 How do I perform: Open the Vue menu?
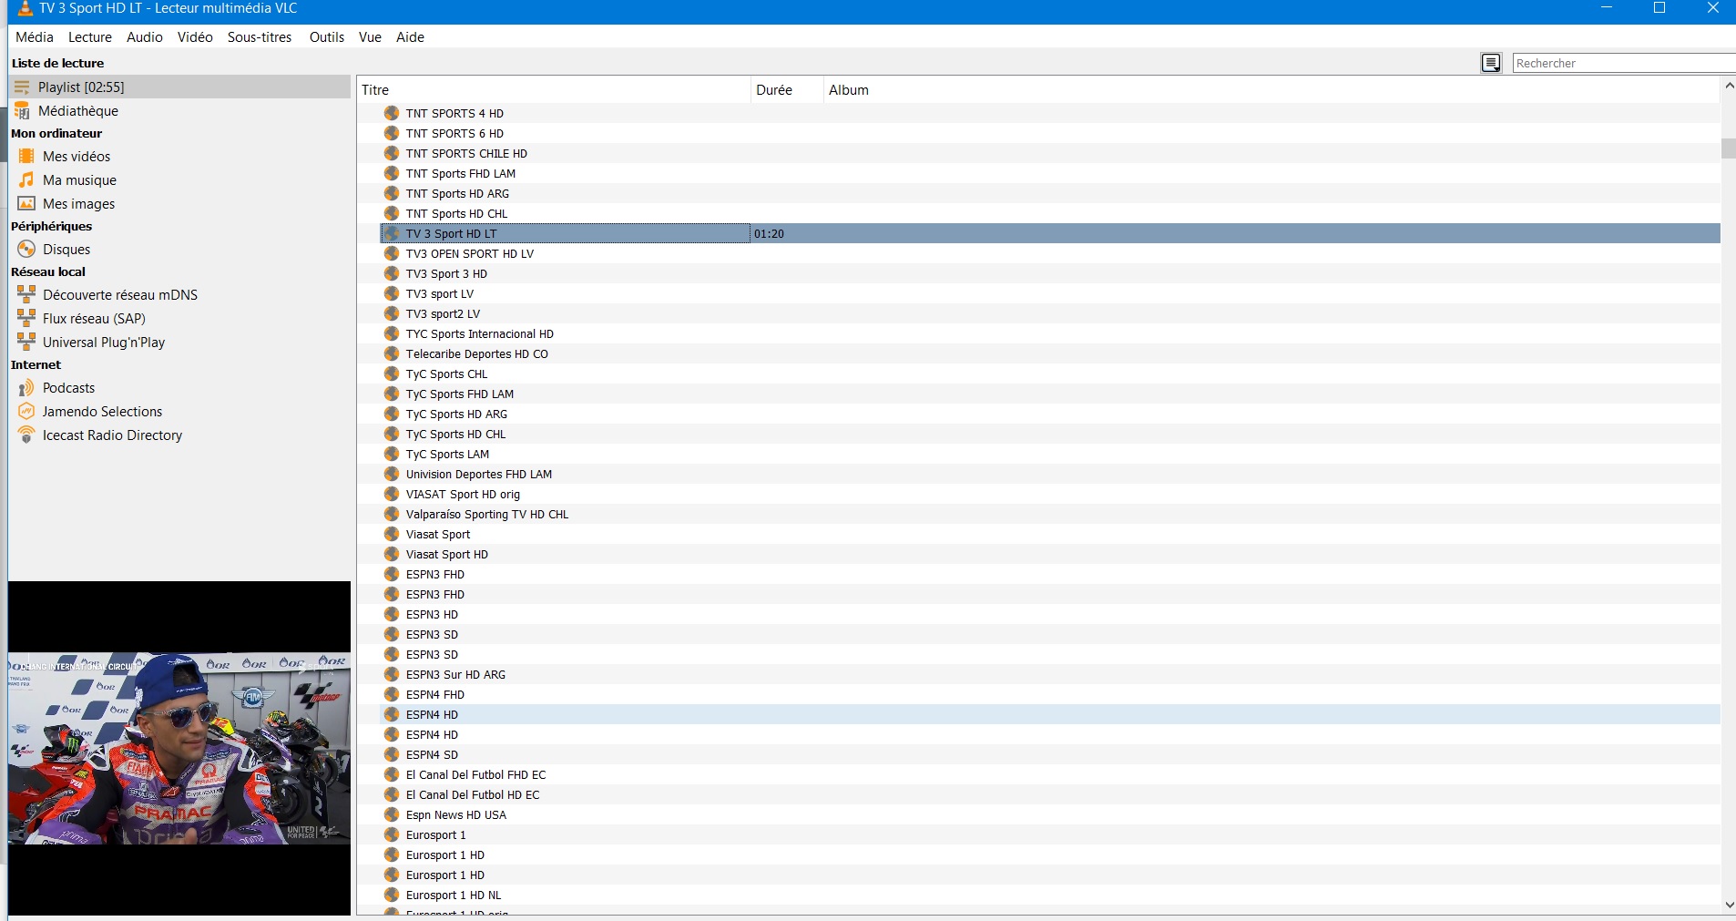[370, 37]
